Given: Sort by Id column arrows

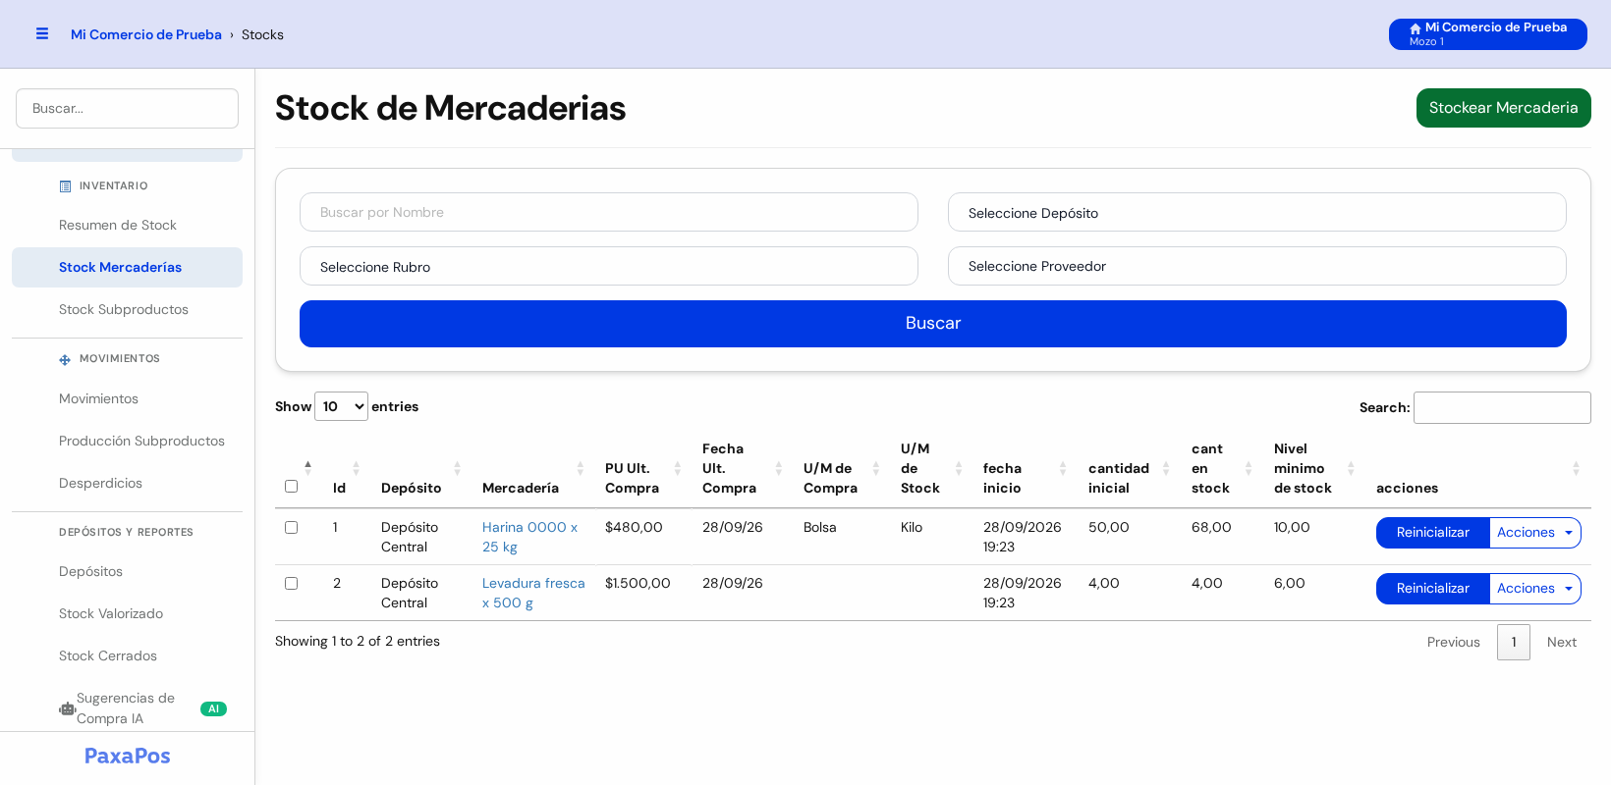Looking at the screenshot, I should (x=356, y=468).
